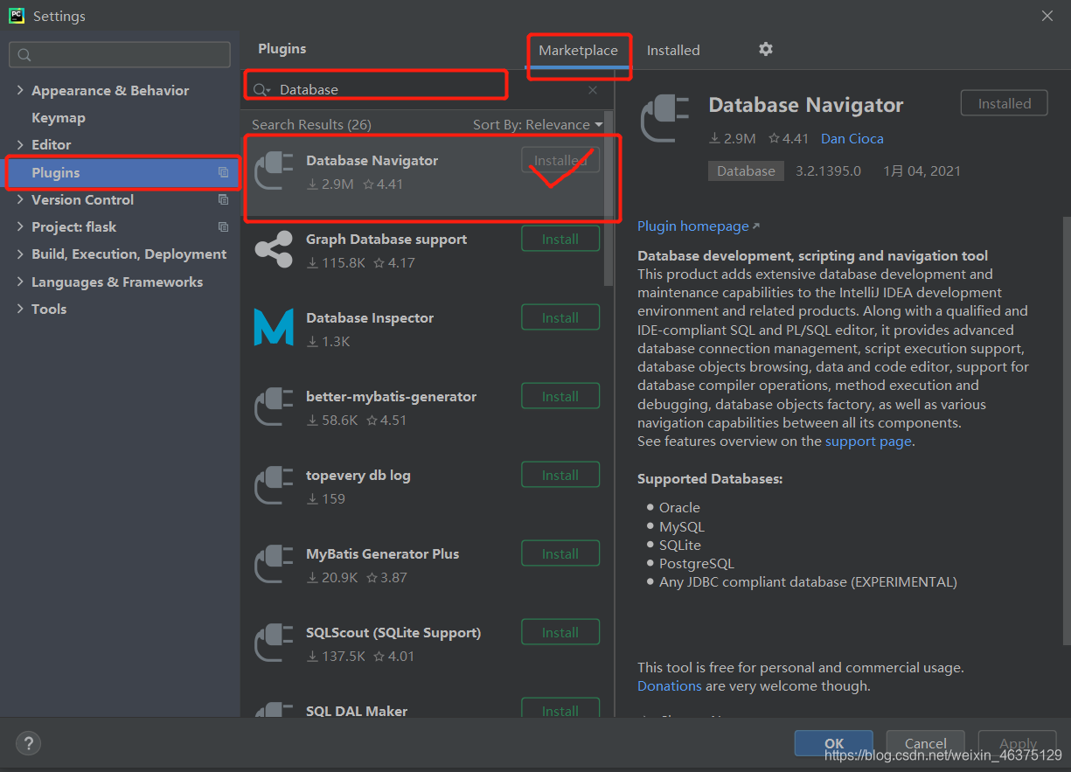This screenshot has height=772, width=1071.
Task: Click the MyBatis Generator Plus plugin icon
Action: [273, 564]
